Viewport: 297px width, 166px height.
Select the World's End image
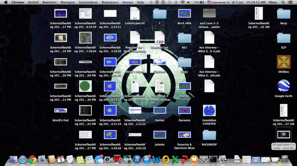(60, 110)
